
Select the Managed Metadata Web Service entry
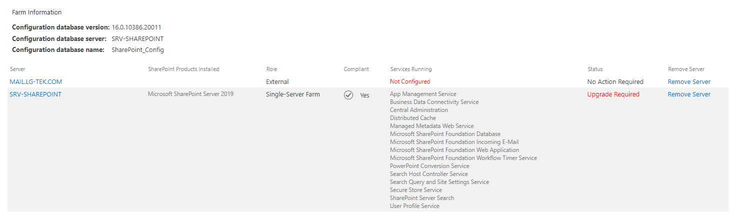pos(432,126)
